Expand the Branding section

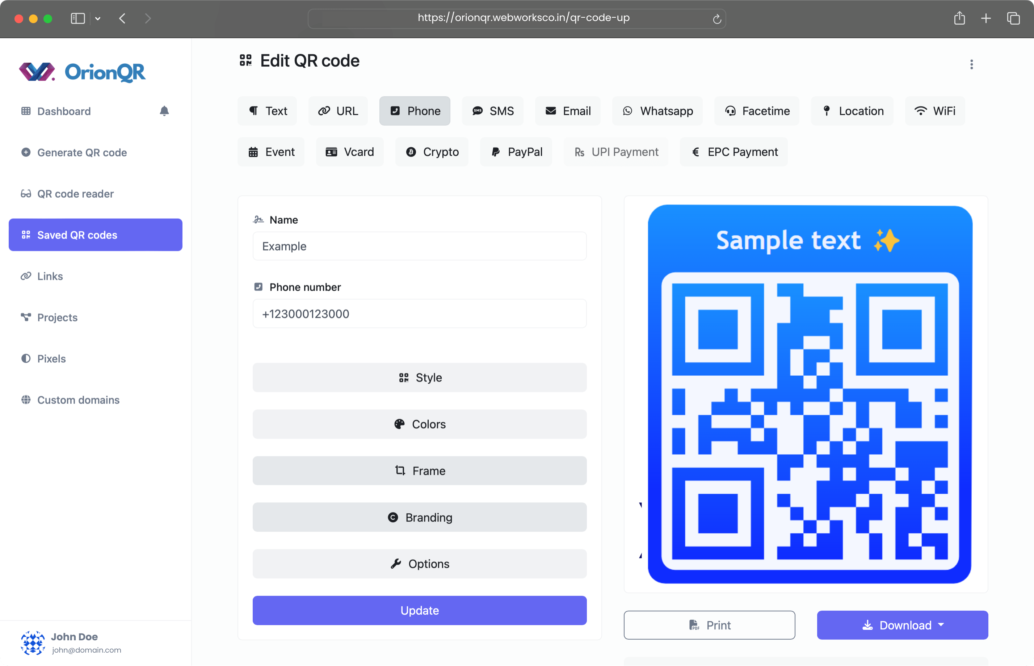click(x=420, y=517)
